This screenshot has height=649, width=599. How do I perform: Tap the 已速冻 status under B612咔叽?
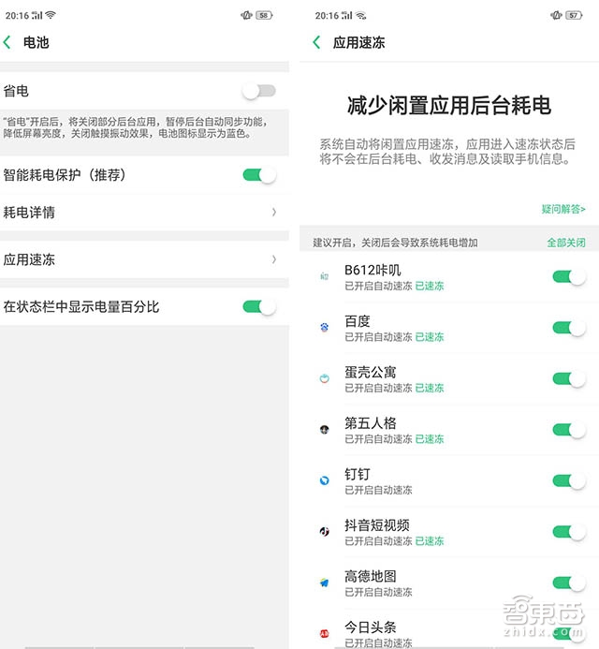(x=430, y=286)
